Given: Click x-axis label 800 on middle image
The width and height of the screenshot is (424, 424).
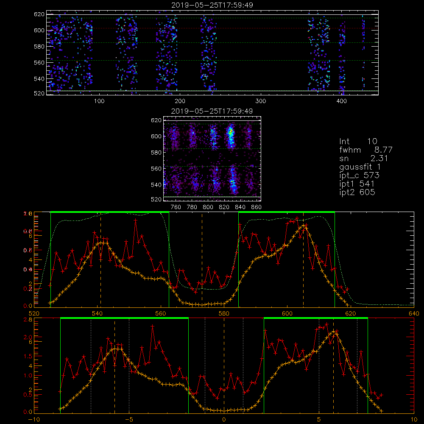Looking at the screenshot, I should (208, 207).
